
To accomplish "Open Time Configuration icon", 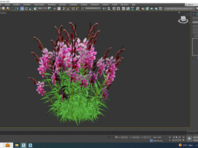I will click(184, 140).
